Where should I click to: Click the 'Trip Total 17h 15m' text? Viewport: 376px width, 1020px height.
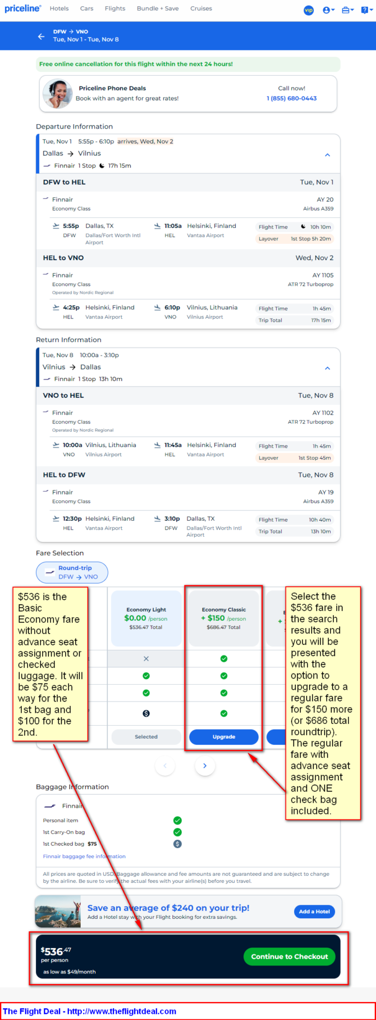point(294,320)
